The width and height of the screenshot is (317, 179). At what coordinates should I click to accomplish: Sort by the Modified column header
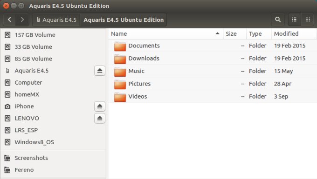coord(294,33)
